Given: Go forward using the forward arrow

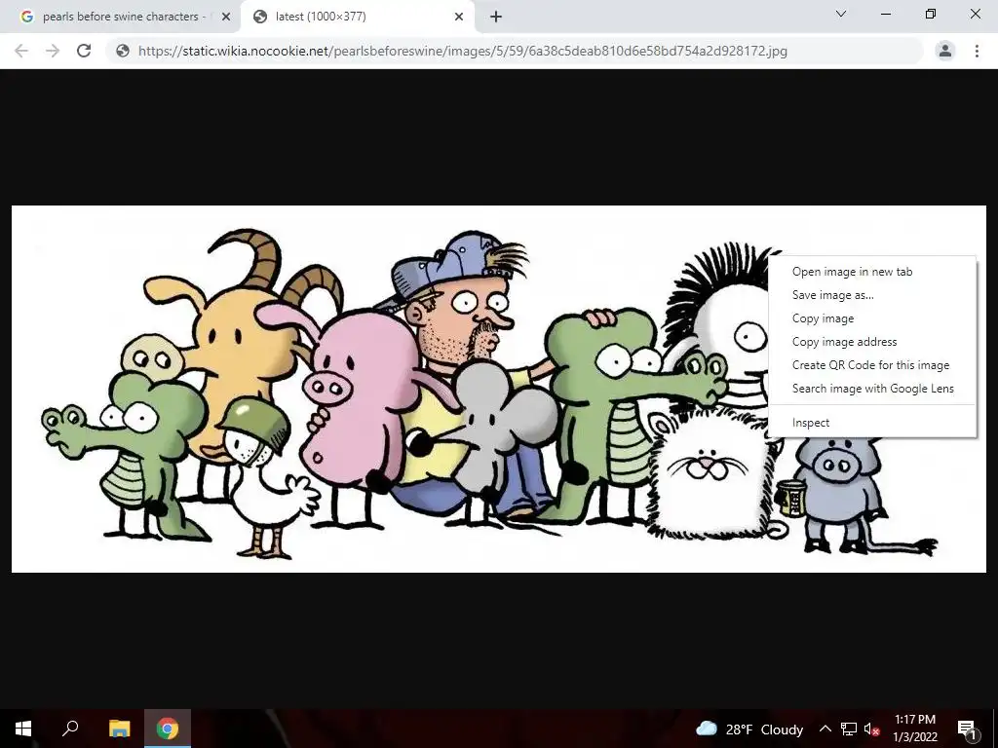Looking at the screenshot, I should pyautogui.click(x=53, y=51).
